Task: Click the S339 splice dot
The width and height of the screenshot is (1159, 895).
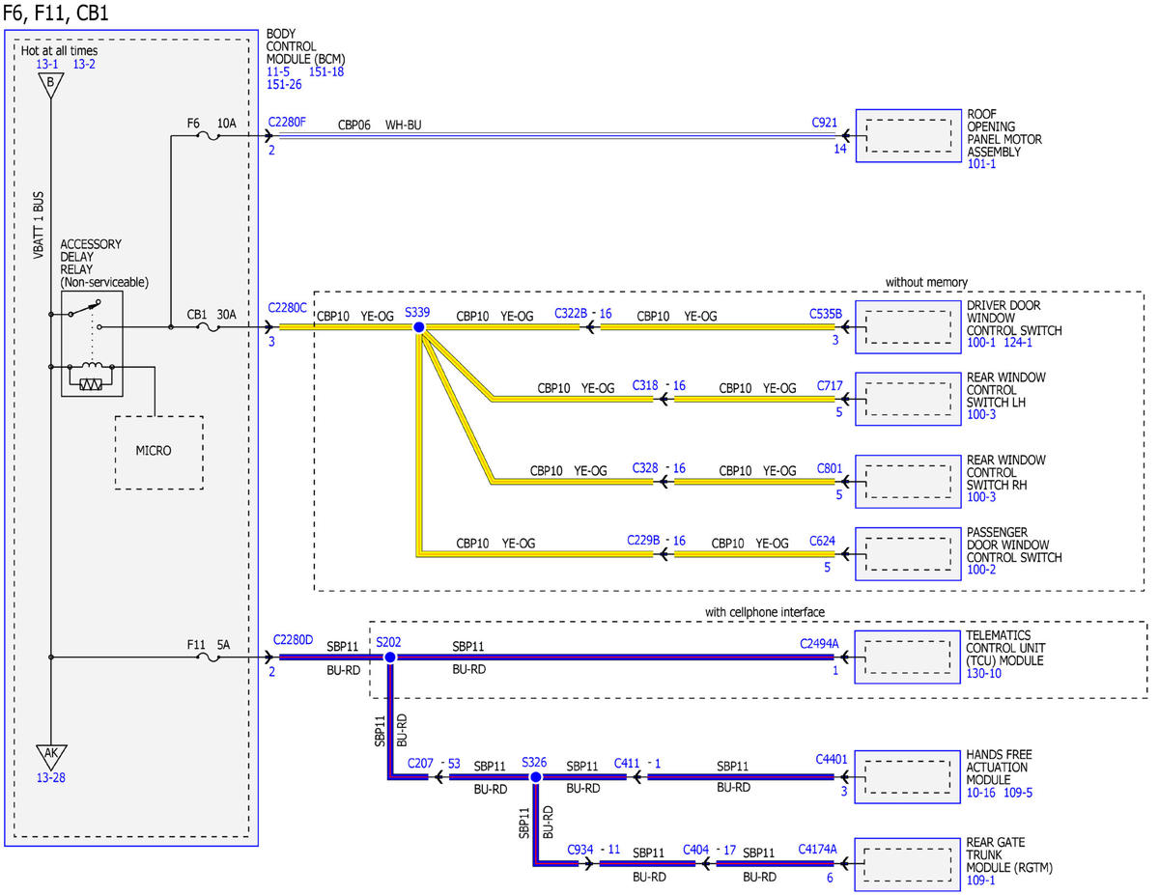Action: tap(419, 328)
